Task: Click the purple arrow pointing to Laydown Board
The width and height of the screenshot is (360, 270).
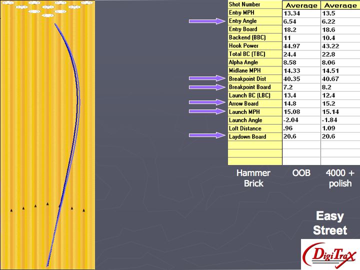Action: pos(206,136)
